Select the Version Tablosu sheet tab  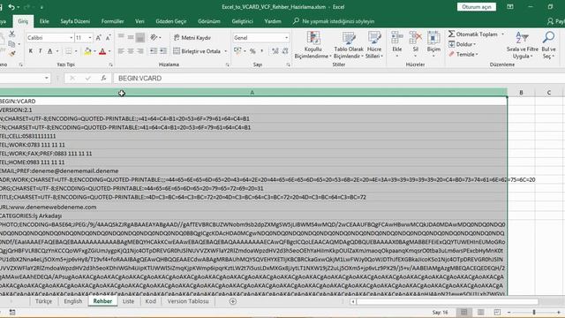point(188,301)
